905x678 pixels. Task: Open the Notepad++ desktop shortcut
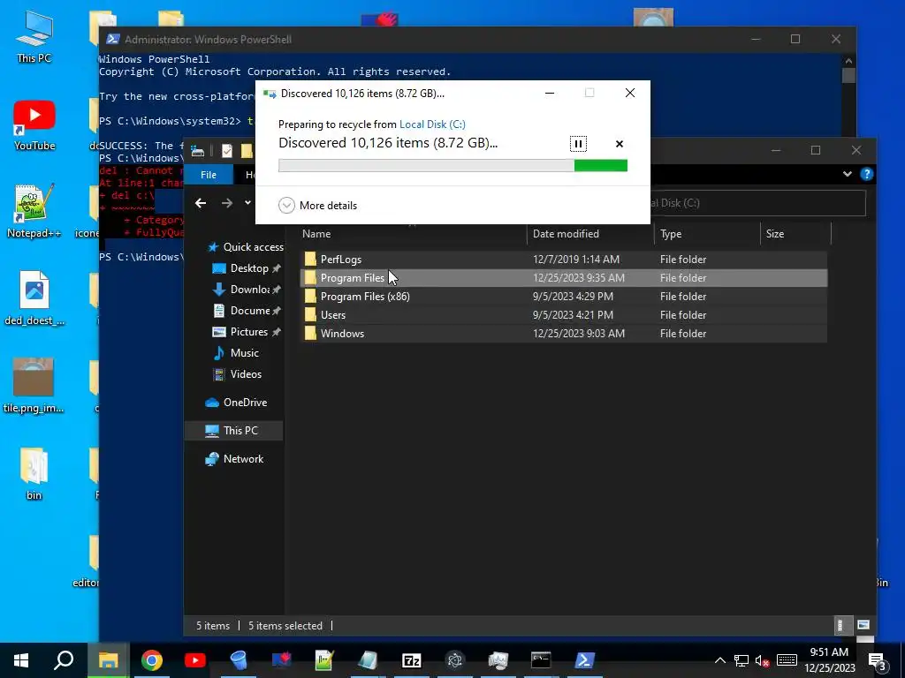pyautogui.click(x=34, y=212)
